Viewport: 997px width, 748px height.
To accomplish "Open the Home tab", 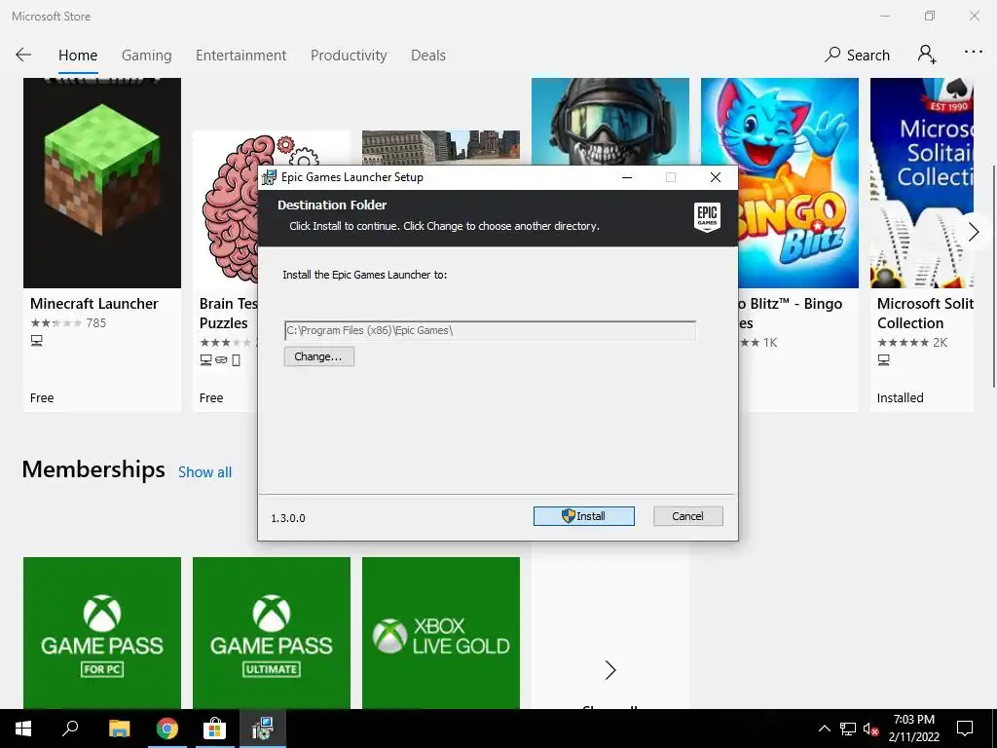I will pos(78,56).
